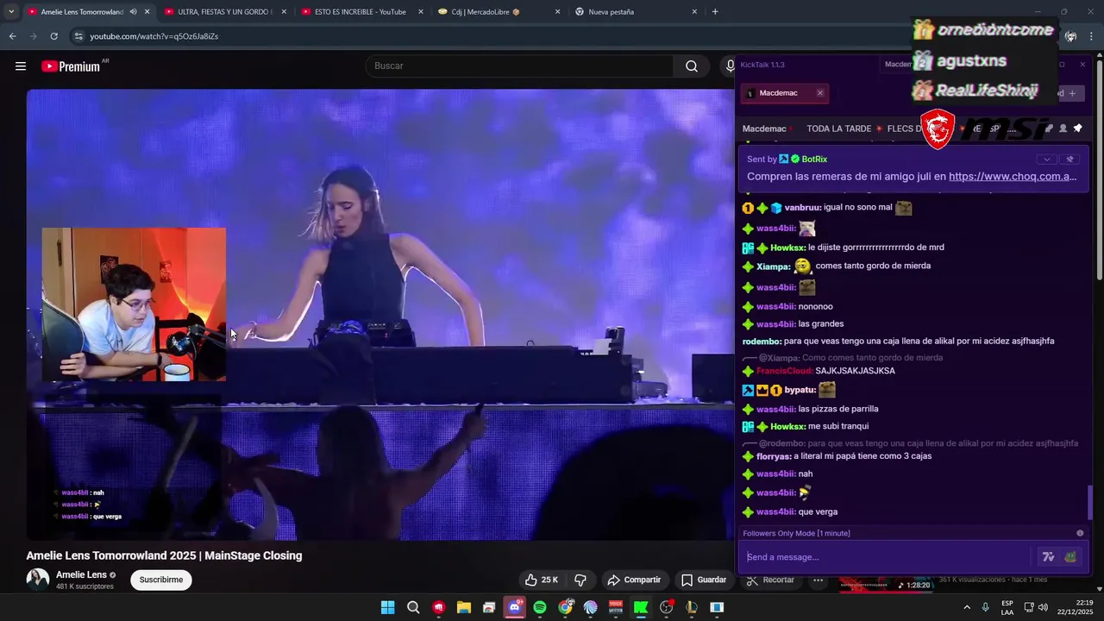Image resolution: width=1104 pixels, height=621 pixels.
Task: Click the YouTube Buscar search field
Action: click(x=520, y=66)
